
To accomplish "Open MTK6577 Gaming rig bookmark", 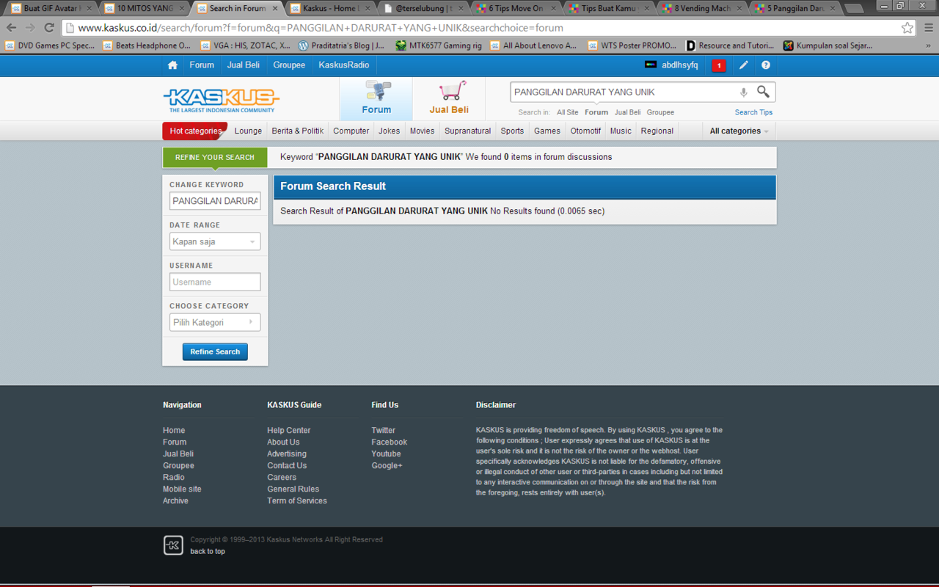I will pos(439,45).
